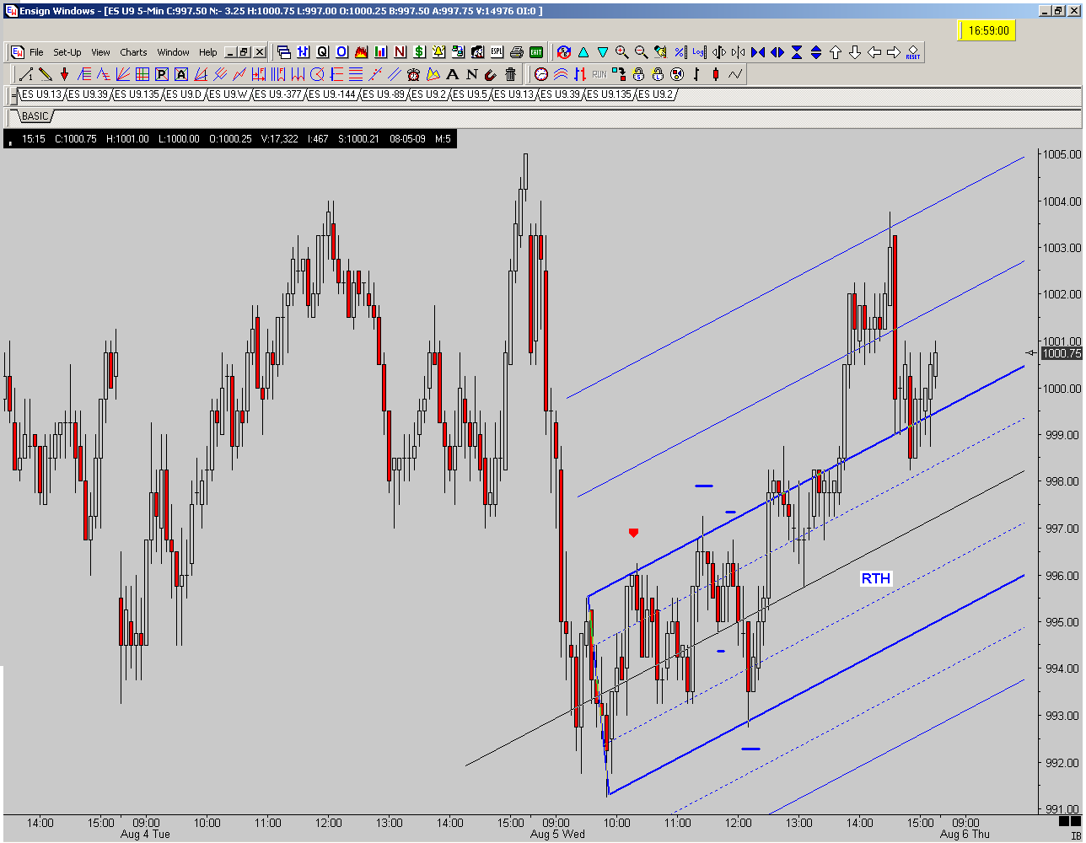This screenshot has width=1086, height=843.
Task: Click the RESET chart scale button
Action: pos(913,52)
